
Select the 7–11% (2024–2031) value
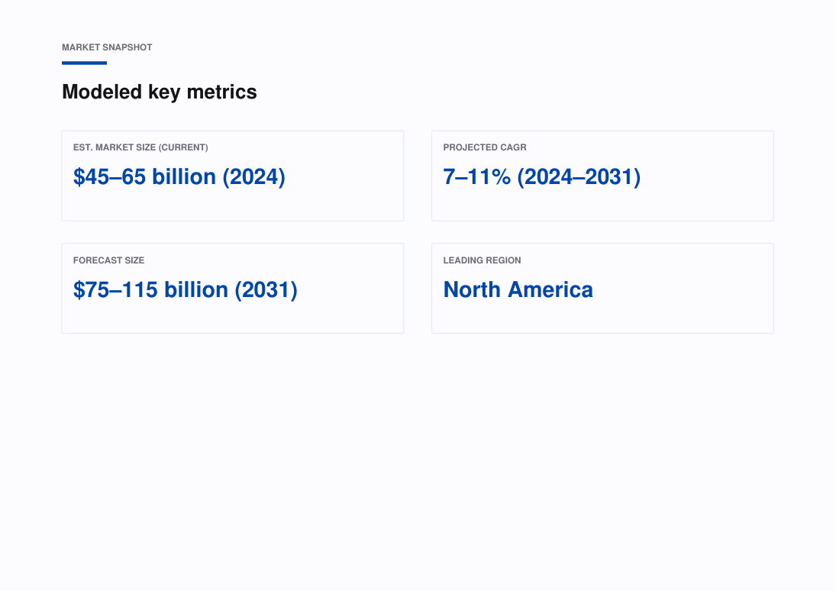tap(542, 177)
